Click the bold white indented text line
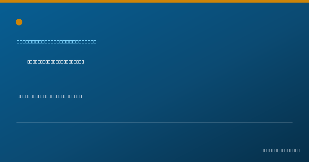Screen dimensions: 309x162 pos(56,62)
